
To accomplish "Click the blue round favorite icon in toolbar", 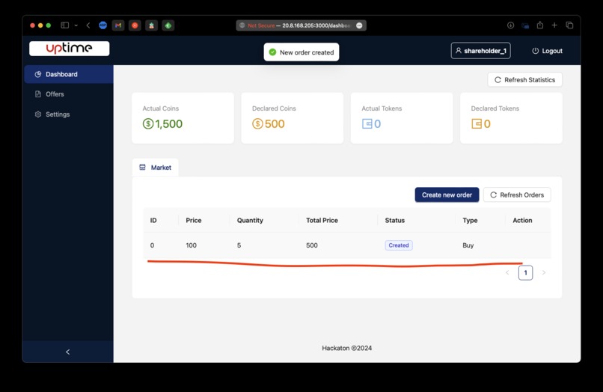I will coord(102,25).
